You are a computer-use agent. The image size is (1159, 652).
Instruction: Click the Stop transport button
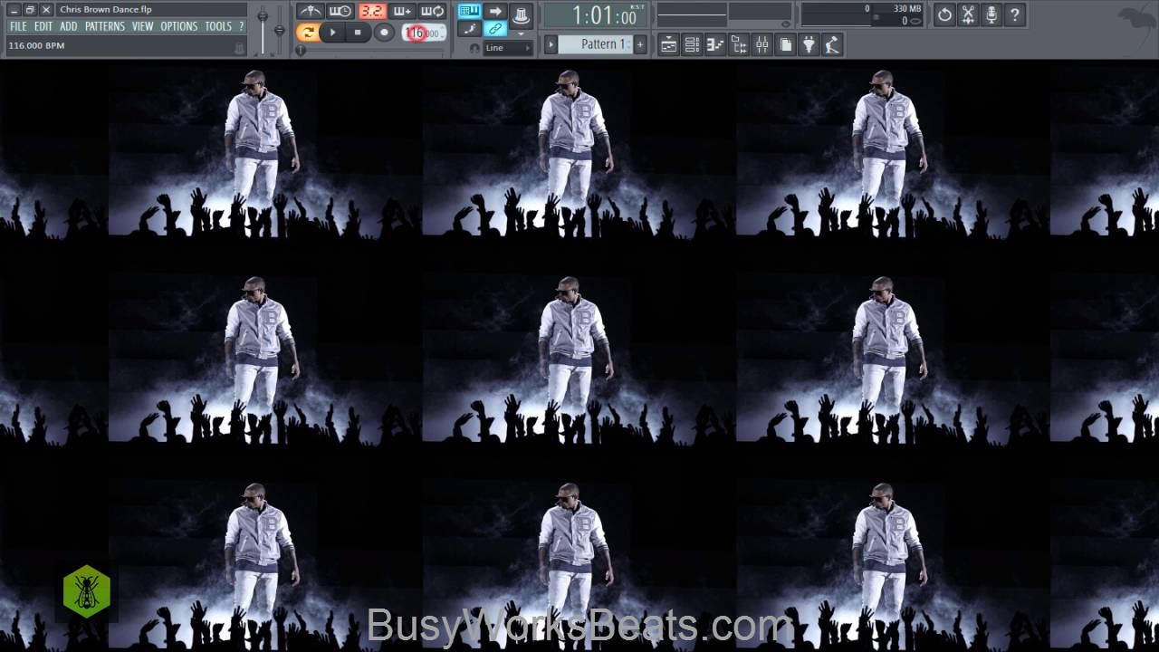coord(358,33)
